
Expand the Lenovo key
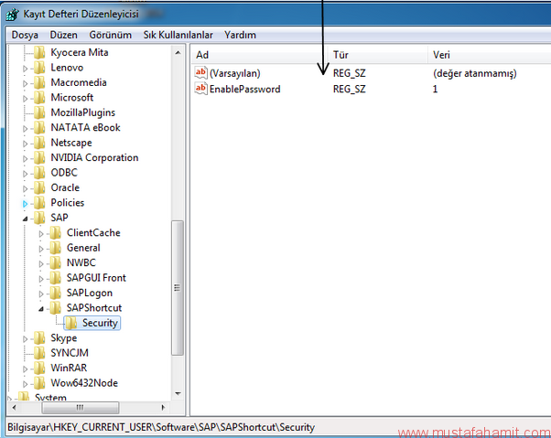click(26, 69)
